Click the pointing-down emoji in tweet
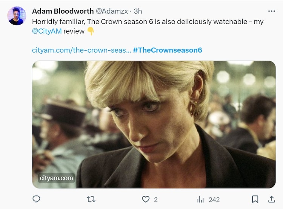Image resolution: width=283 pixels, height=209 pixels. click(91, 31)
